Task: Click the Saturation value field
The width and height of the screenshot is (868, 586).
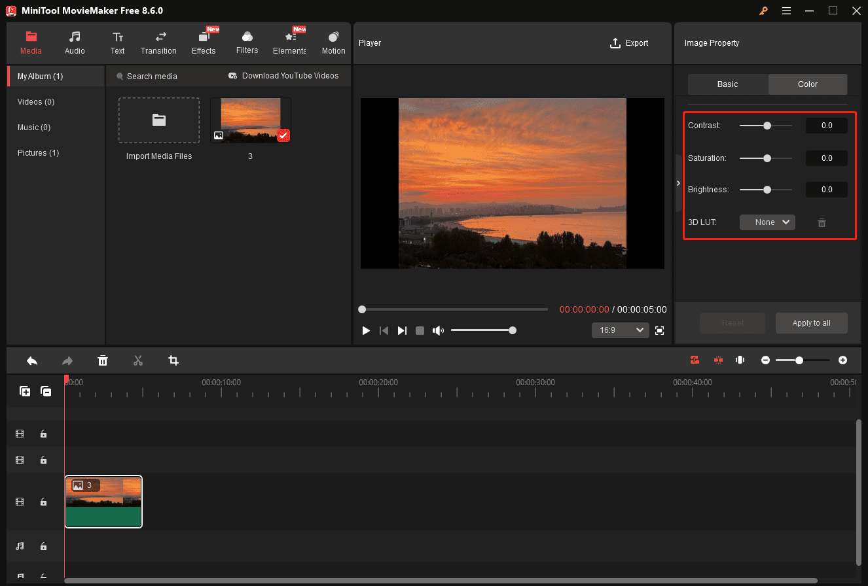Action: (827, 158)
